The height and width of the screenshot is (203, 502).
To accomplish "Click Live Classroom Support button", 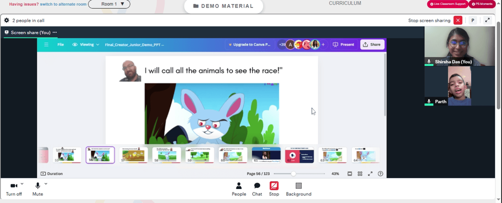I will tap(448, 4).
